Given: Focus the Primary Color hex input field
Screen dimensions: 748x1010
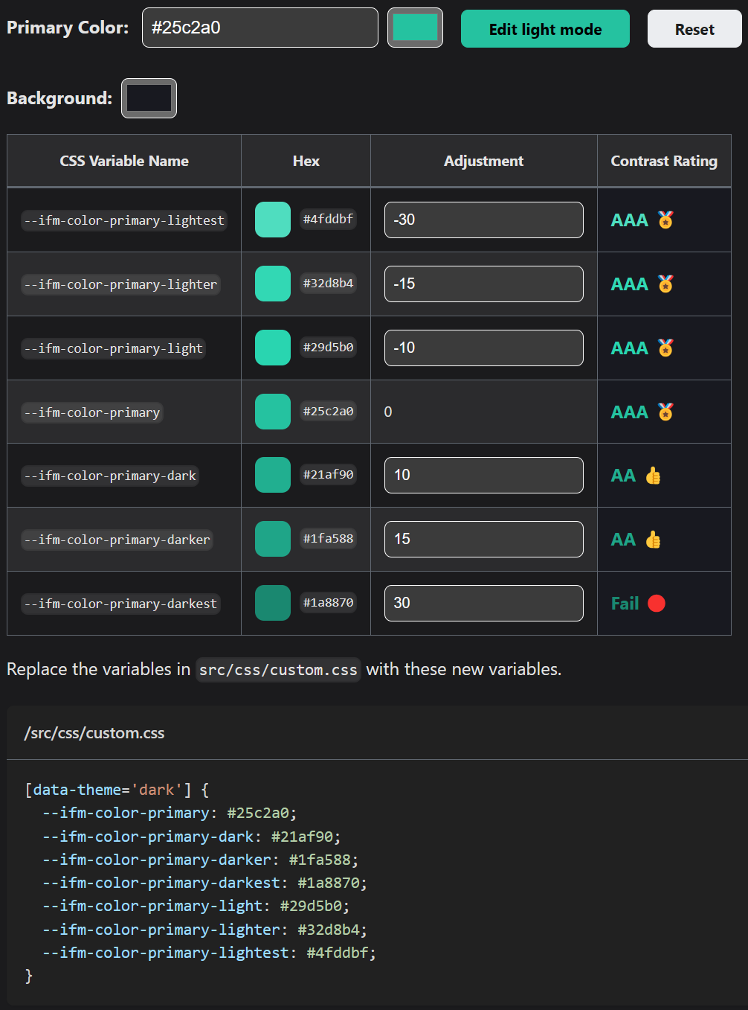Looking at the screenshot, I should (259, 28).
